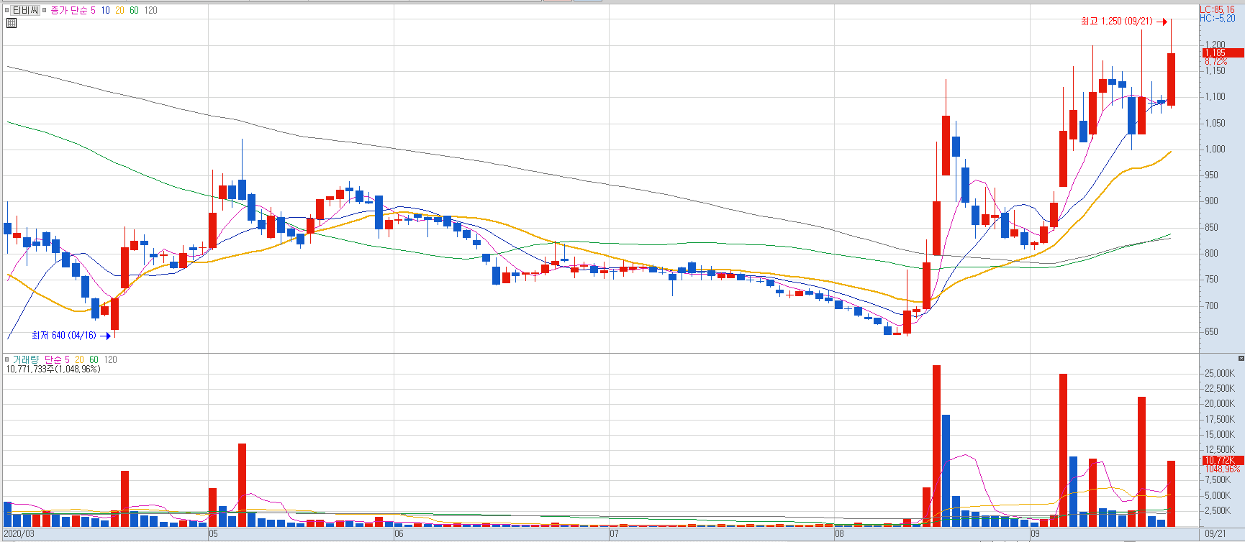Click the 07 month label on time axis

[x=614, y=534]
